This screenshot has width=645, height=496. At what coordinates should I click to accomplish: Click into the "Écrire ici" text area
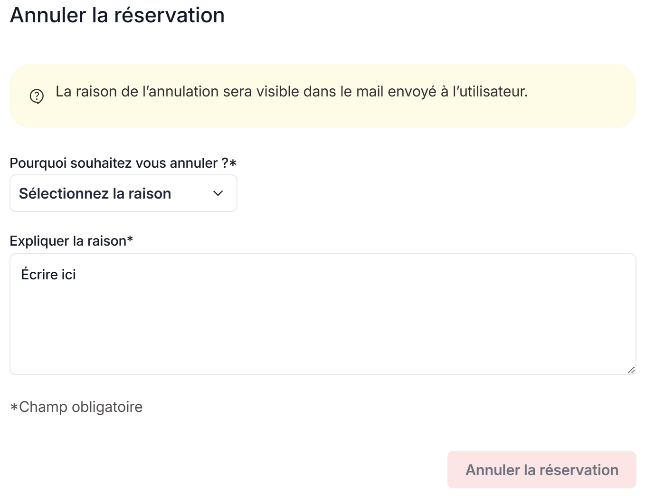[x=322, y=314]
